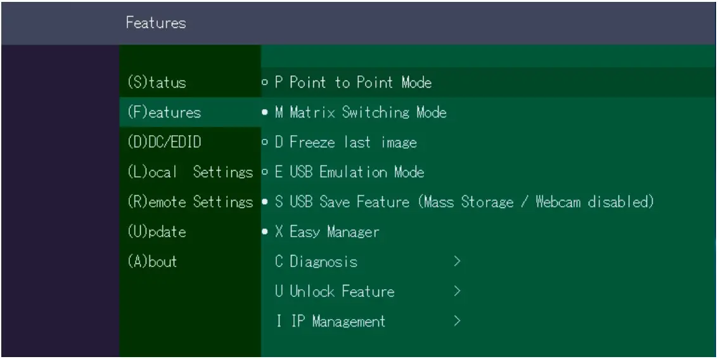Expand Diagnosis submenu arrow
This screenshot has width=718, height=359.
tap(456, 261)
